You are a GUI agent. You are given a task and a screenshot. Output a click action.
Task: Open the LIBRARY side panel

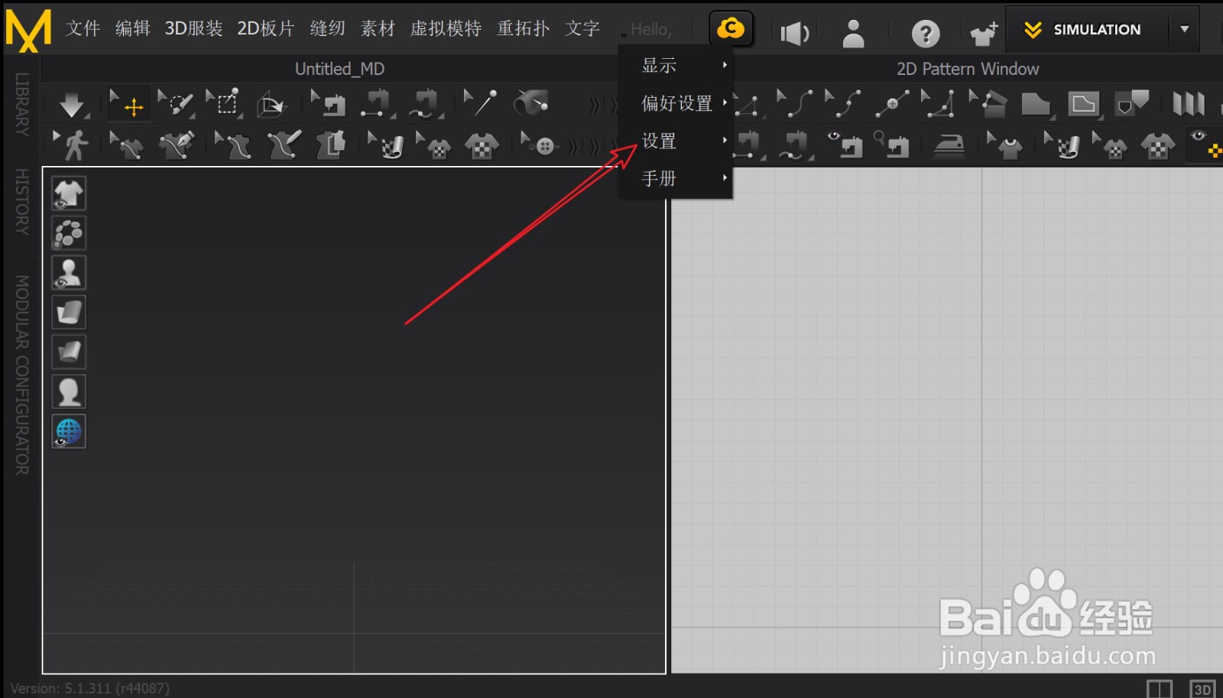(22, 104)
